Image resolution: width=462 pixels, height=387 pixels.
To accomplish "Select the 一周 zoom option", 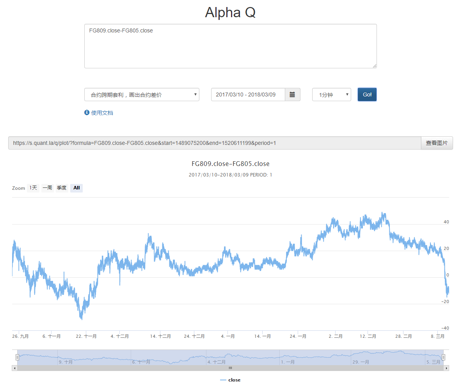I will pos(47,188).
